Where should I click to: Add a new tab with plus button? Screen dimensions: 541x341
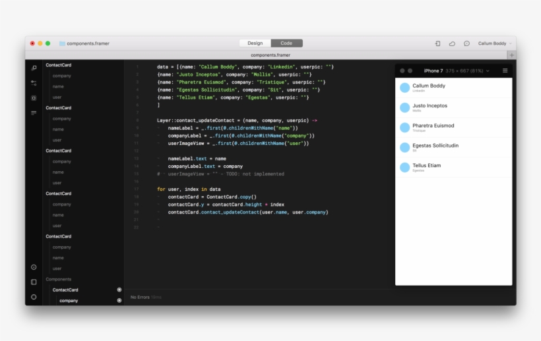pyautogui.click(x=511, y=55)
